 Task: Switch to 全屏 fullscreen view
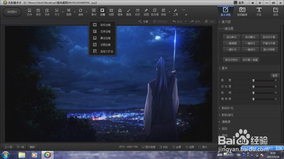click(177, 147)
